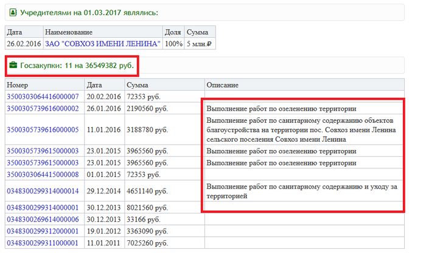
Task: Click the 5 млн. founder sum cell
Action: pos(199,44)
